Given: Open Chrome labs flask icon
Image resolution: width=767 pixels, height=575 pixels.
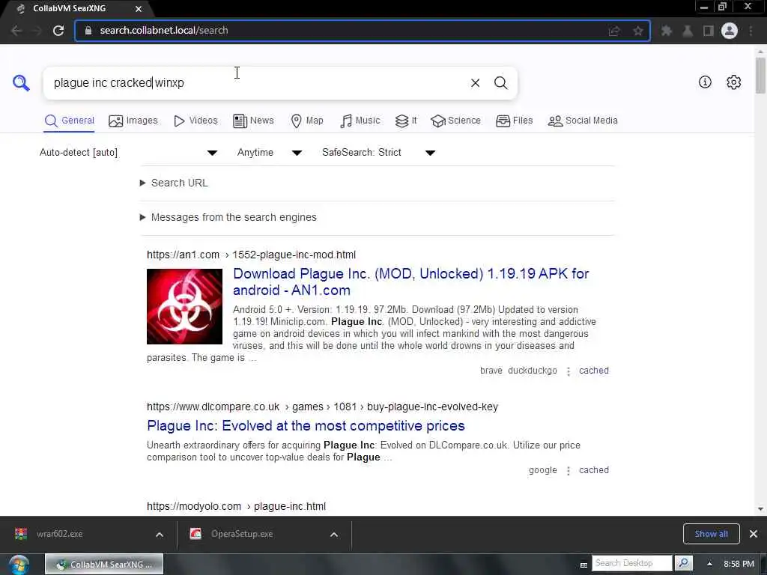Looking at the screenshot, I should coord(688,31).
